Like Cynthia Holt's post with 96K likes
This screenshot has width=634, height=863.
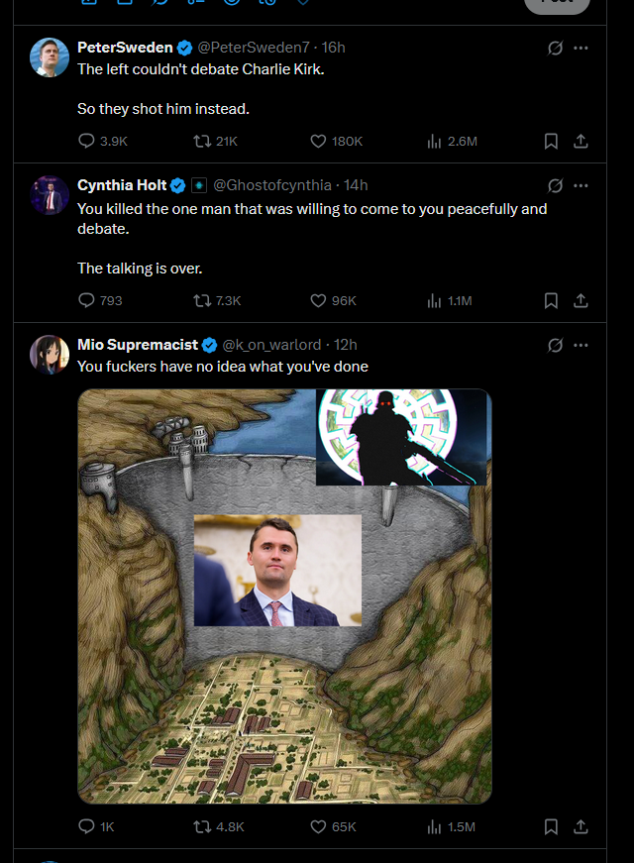click(x=318, y=300)
